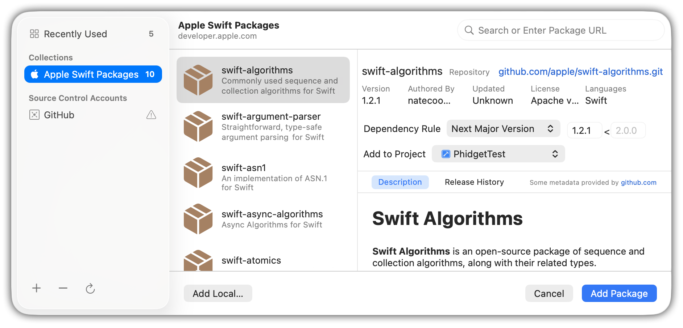Click the Add Local... button
The height and width of the screenshot is (328, 683).
click(218, 293)
